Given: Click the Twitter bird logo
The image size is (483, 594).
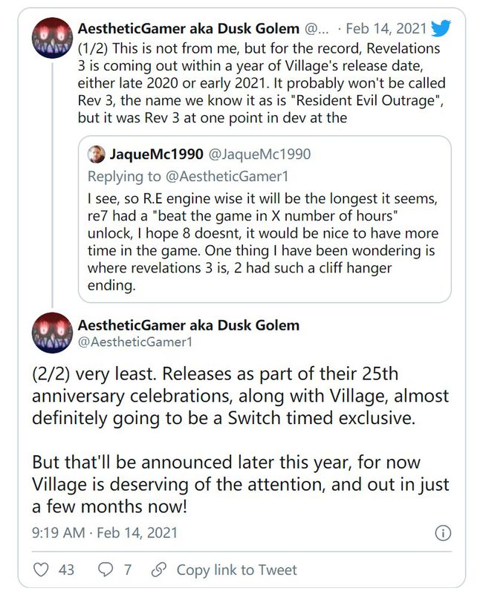Looking at the screenshot, I should (x=441, y=29).
